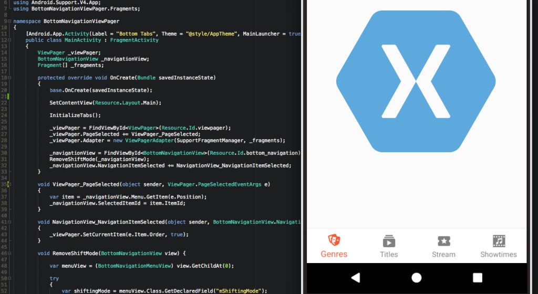Click the 'FragmentActivity' base class name
The height and width of the screenshot is (294, 538).
click(x=134, y=40)
